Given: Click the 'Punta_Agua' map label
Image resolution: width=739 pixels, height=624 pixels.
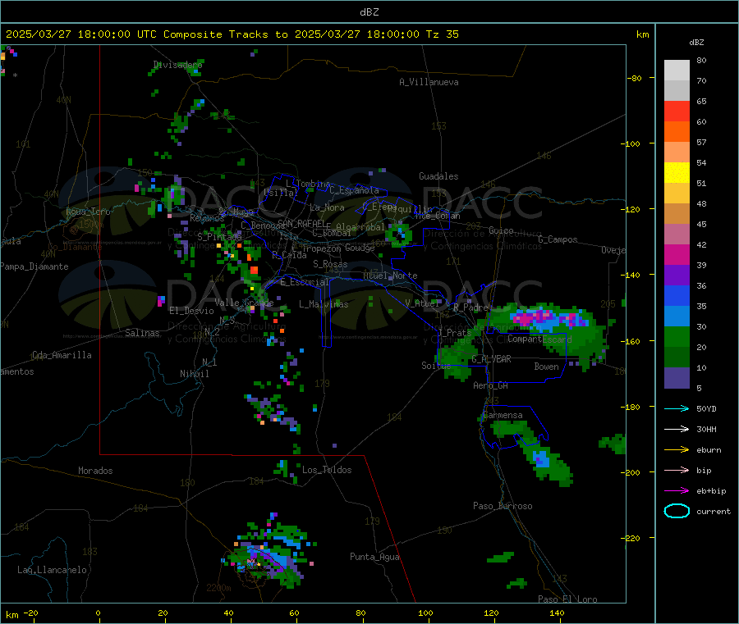Looking at the screenshot, I should click(x=374, y=558).
